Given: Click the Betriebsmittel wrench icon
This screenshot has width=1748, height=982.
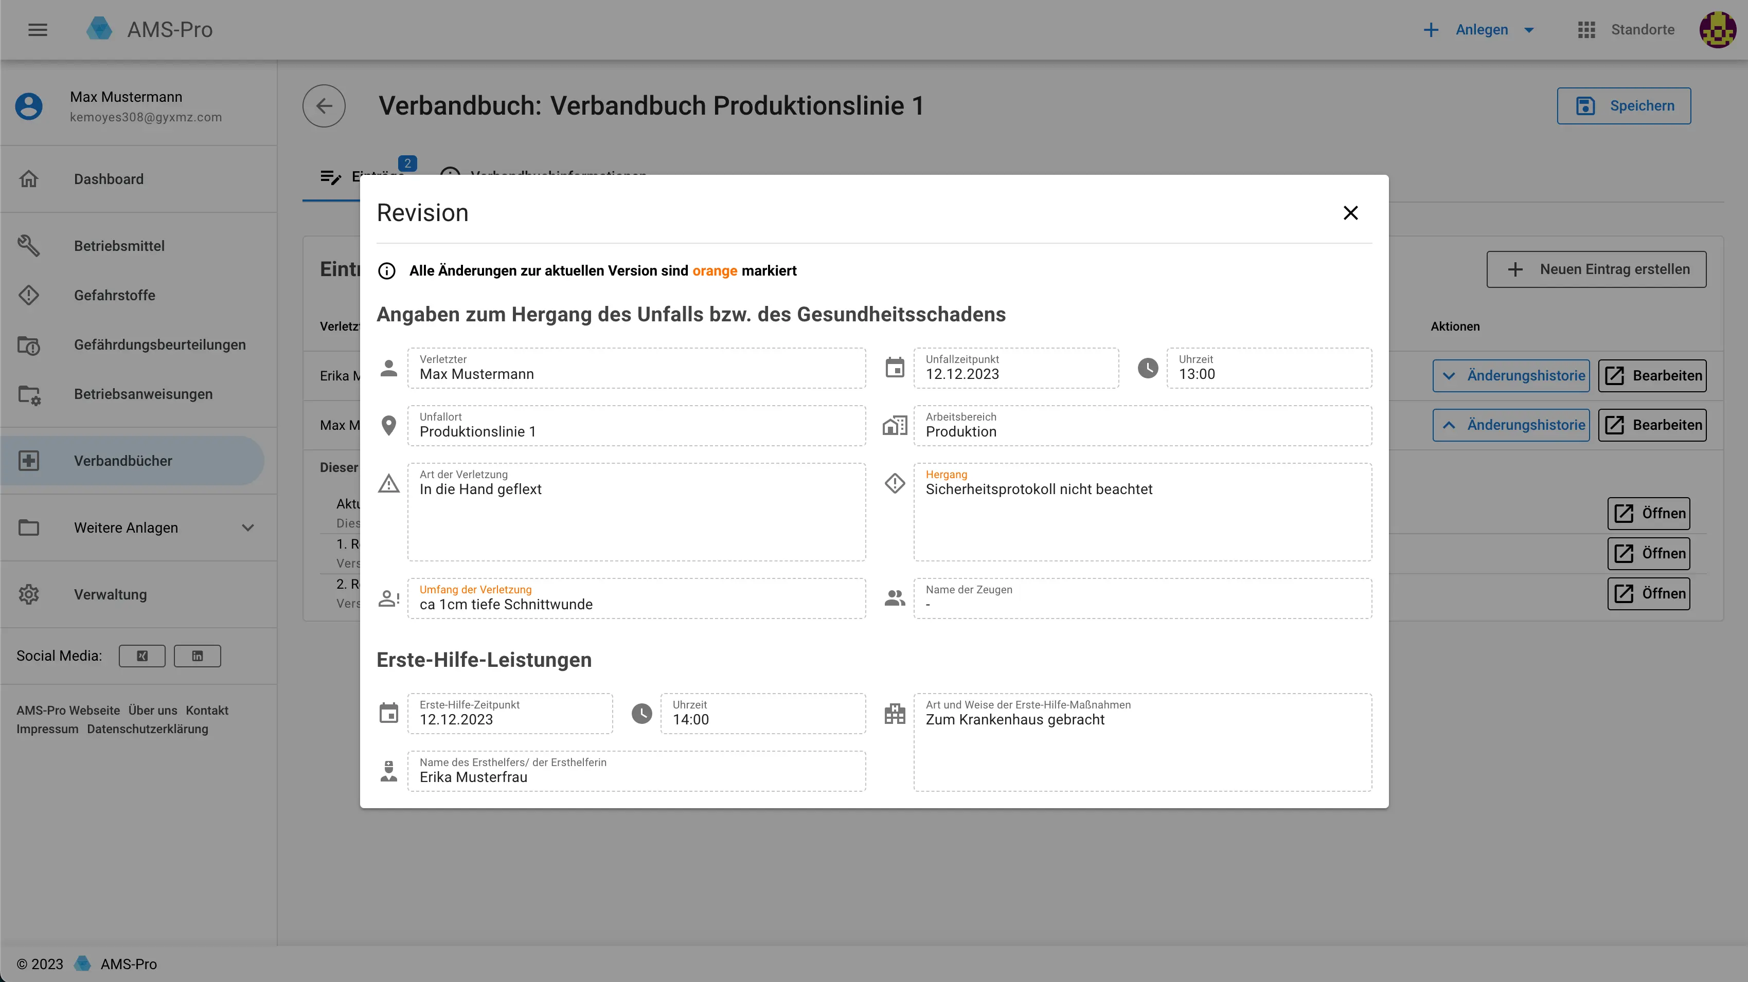Looking at the screenshot, I should [28, 246].
